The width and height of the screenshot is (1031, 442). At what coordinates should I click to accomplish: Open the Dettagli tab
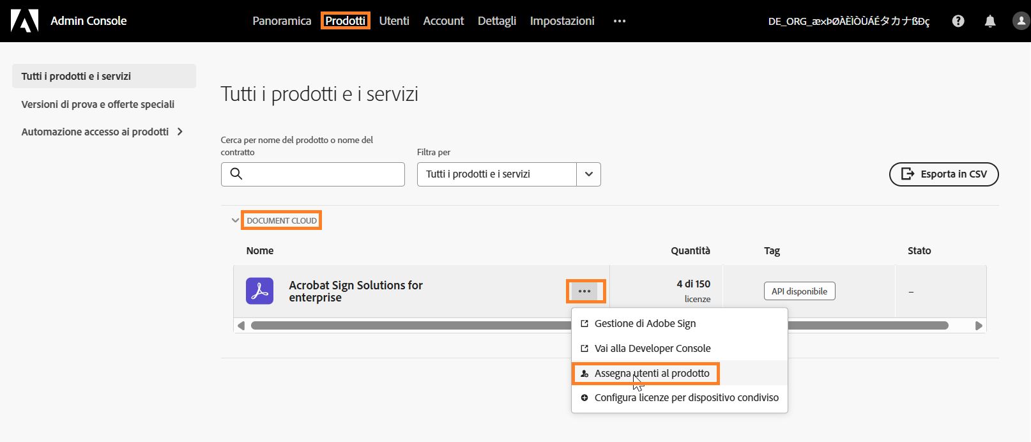(497, 21)
